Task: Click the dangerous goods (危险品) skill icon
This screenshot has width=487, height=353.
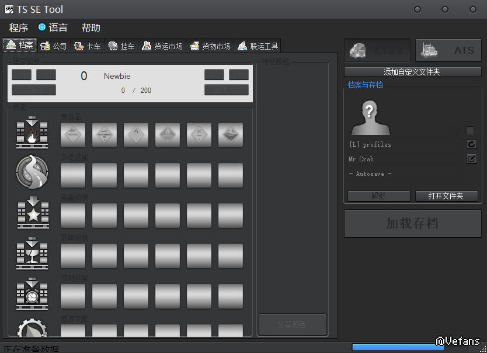Action: [x=33, y=132]
